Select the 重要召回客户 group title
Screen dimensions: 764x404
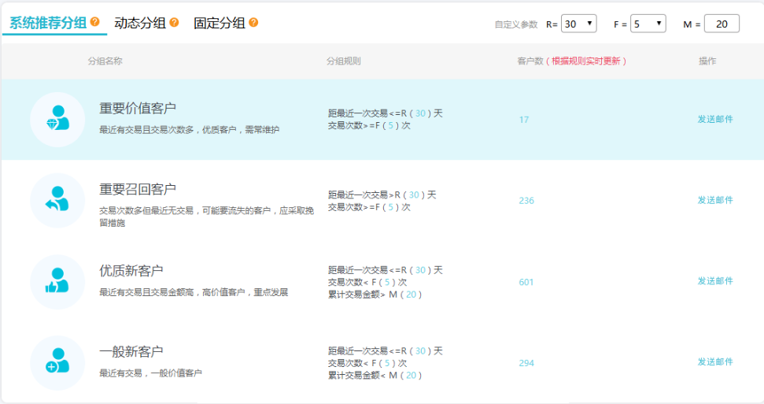[138, 189]
